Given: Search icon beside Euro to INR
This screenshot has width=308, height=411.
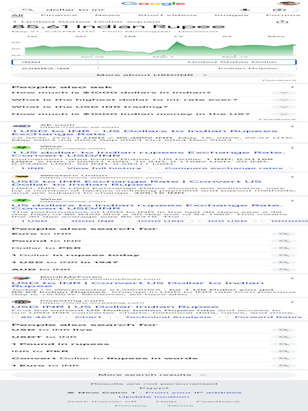Looking at the screenshot, I should 284,234.
